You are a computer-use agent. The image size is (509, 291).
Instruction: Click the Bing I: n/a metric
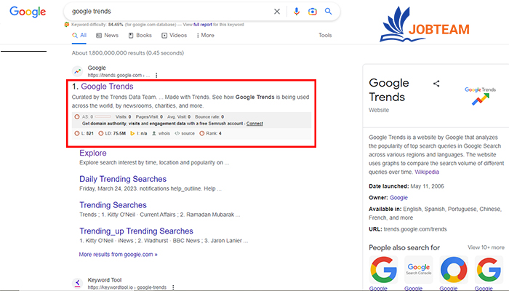(x=139, y=133)
